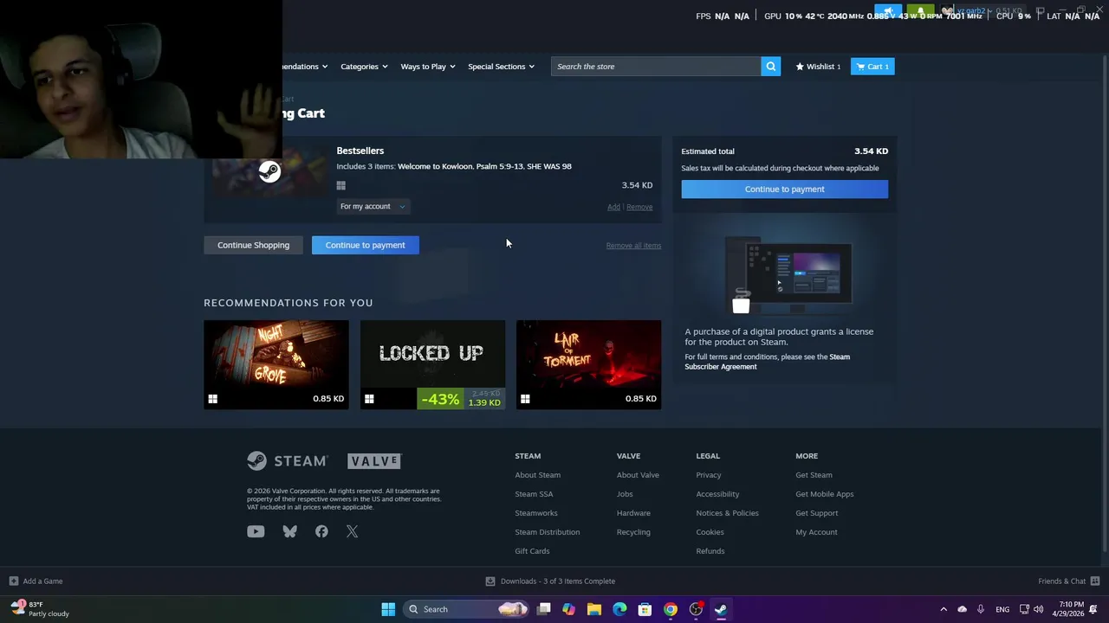Image resolution: width=1109 pixels, height=623 pixels.
Task: Open the Refunds footer link
Action: click(710, 551)
